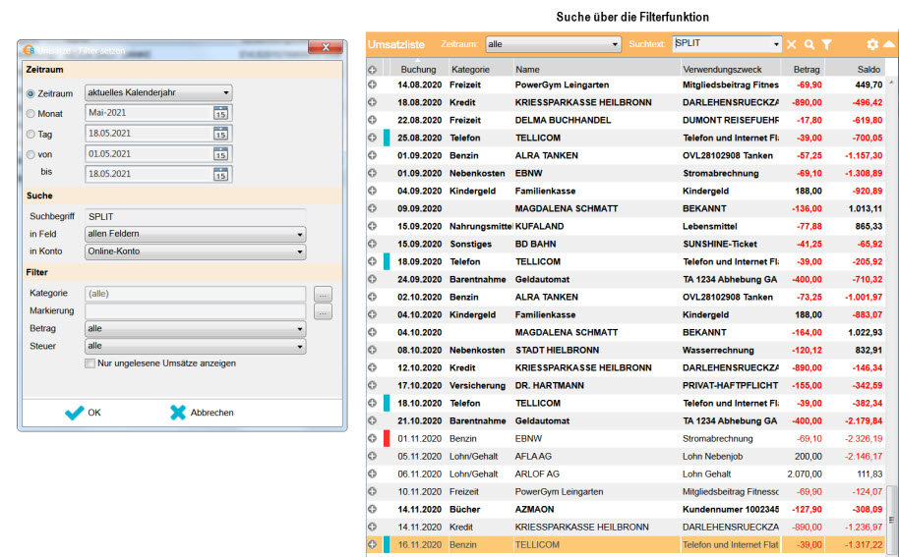The image size is (899, 557).
Task: Open calendar picker for the Tag field
Action: 220,134
